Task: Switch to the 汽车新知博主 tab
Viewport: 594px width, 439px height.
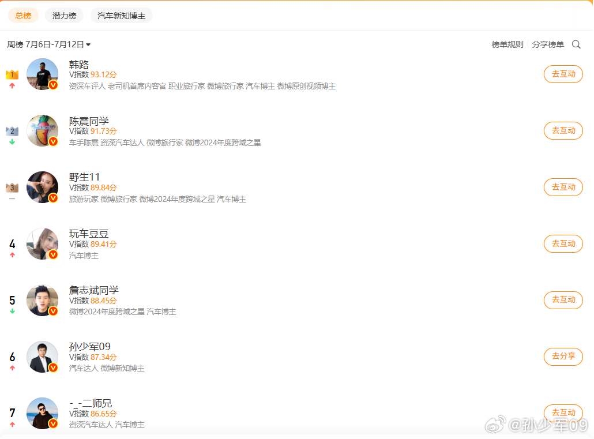Action: 121,16
